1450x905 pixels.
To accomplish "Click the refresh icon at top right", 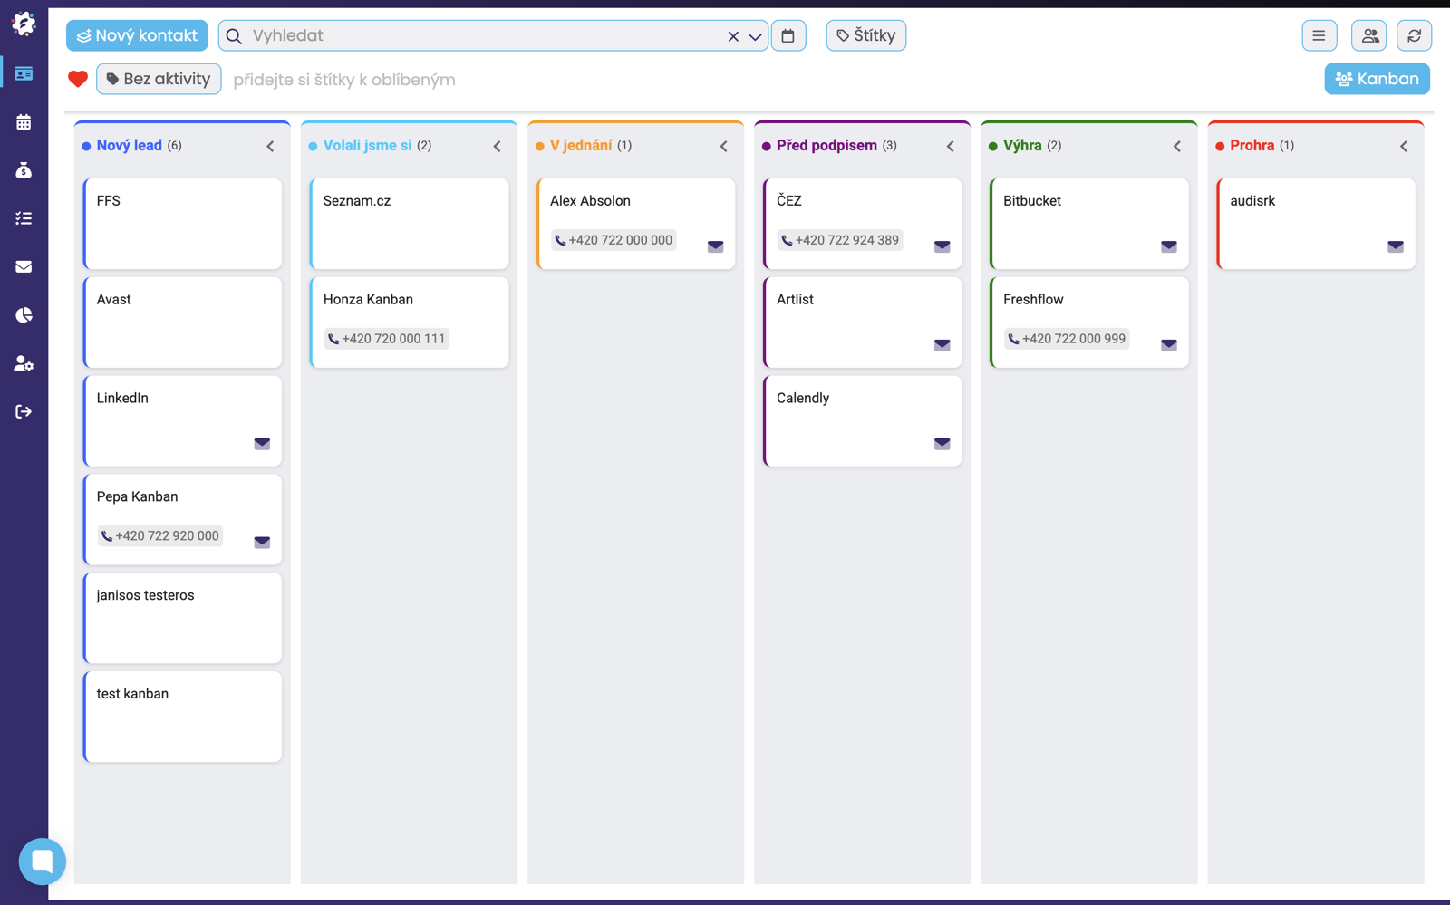I will click(1414, 35).
